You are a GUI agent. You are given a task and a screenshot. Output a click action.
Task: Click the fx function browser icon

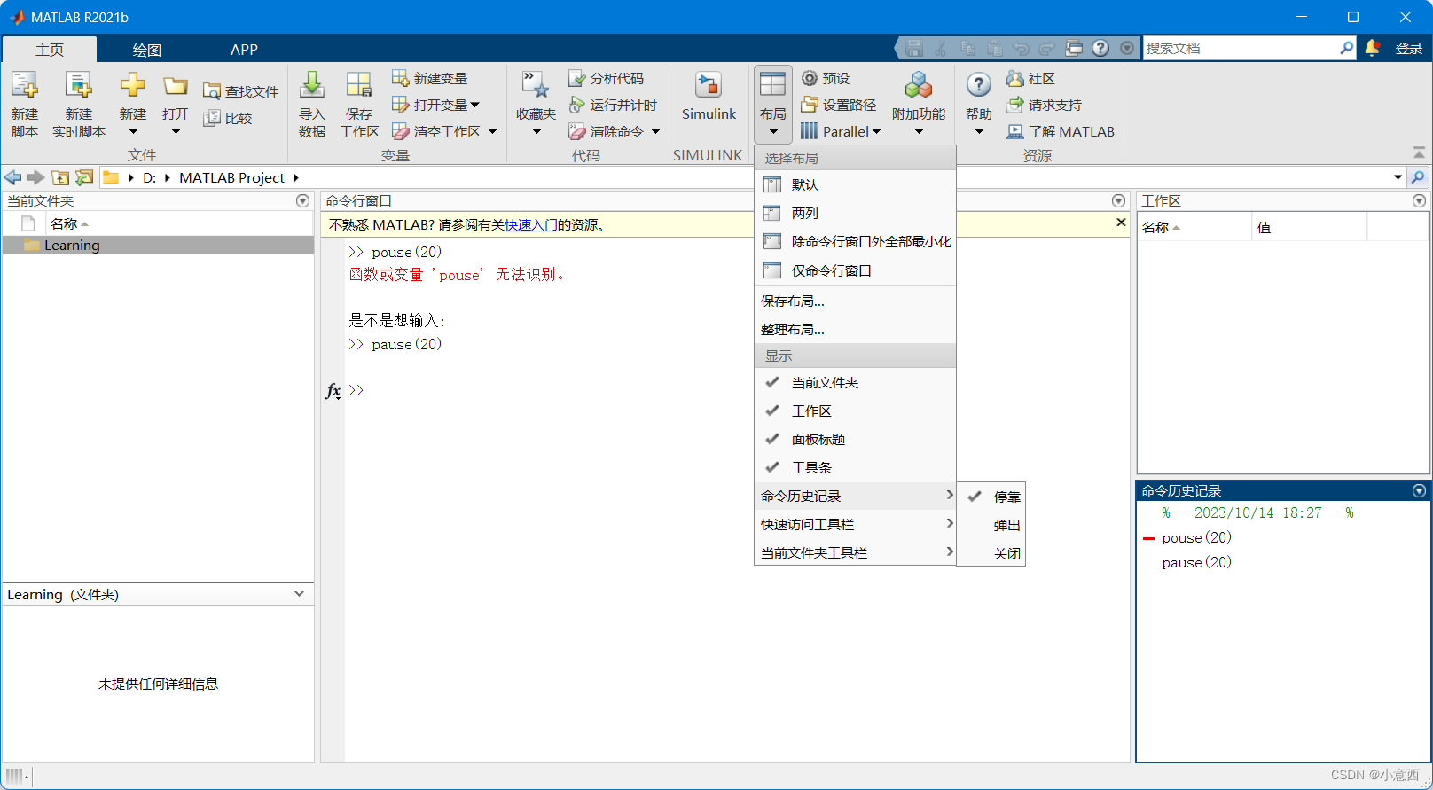click(333, 390)
